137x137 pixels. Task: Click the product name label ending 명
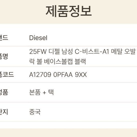pos(4,56)
